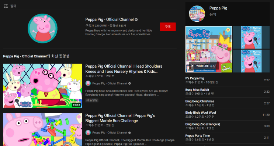Click 2:27 duration of It's Peppa Pig
Viewport: 274px width, 146px height.
(x=267, y=80)
